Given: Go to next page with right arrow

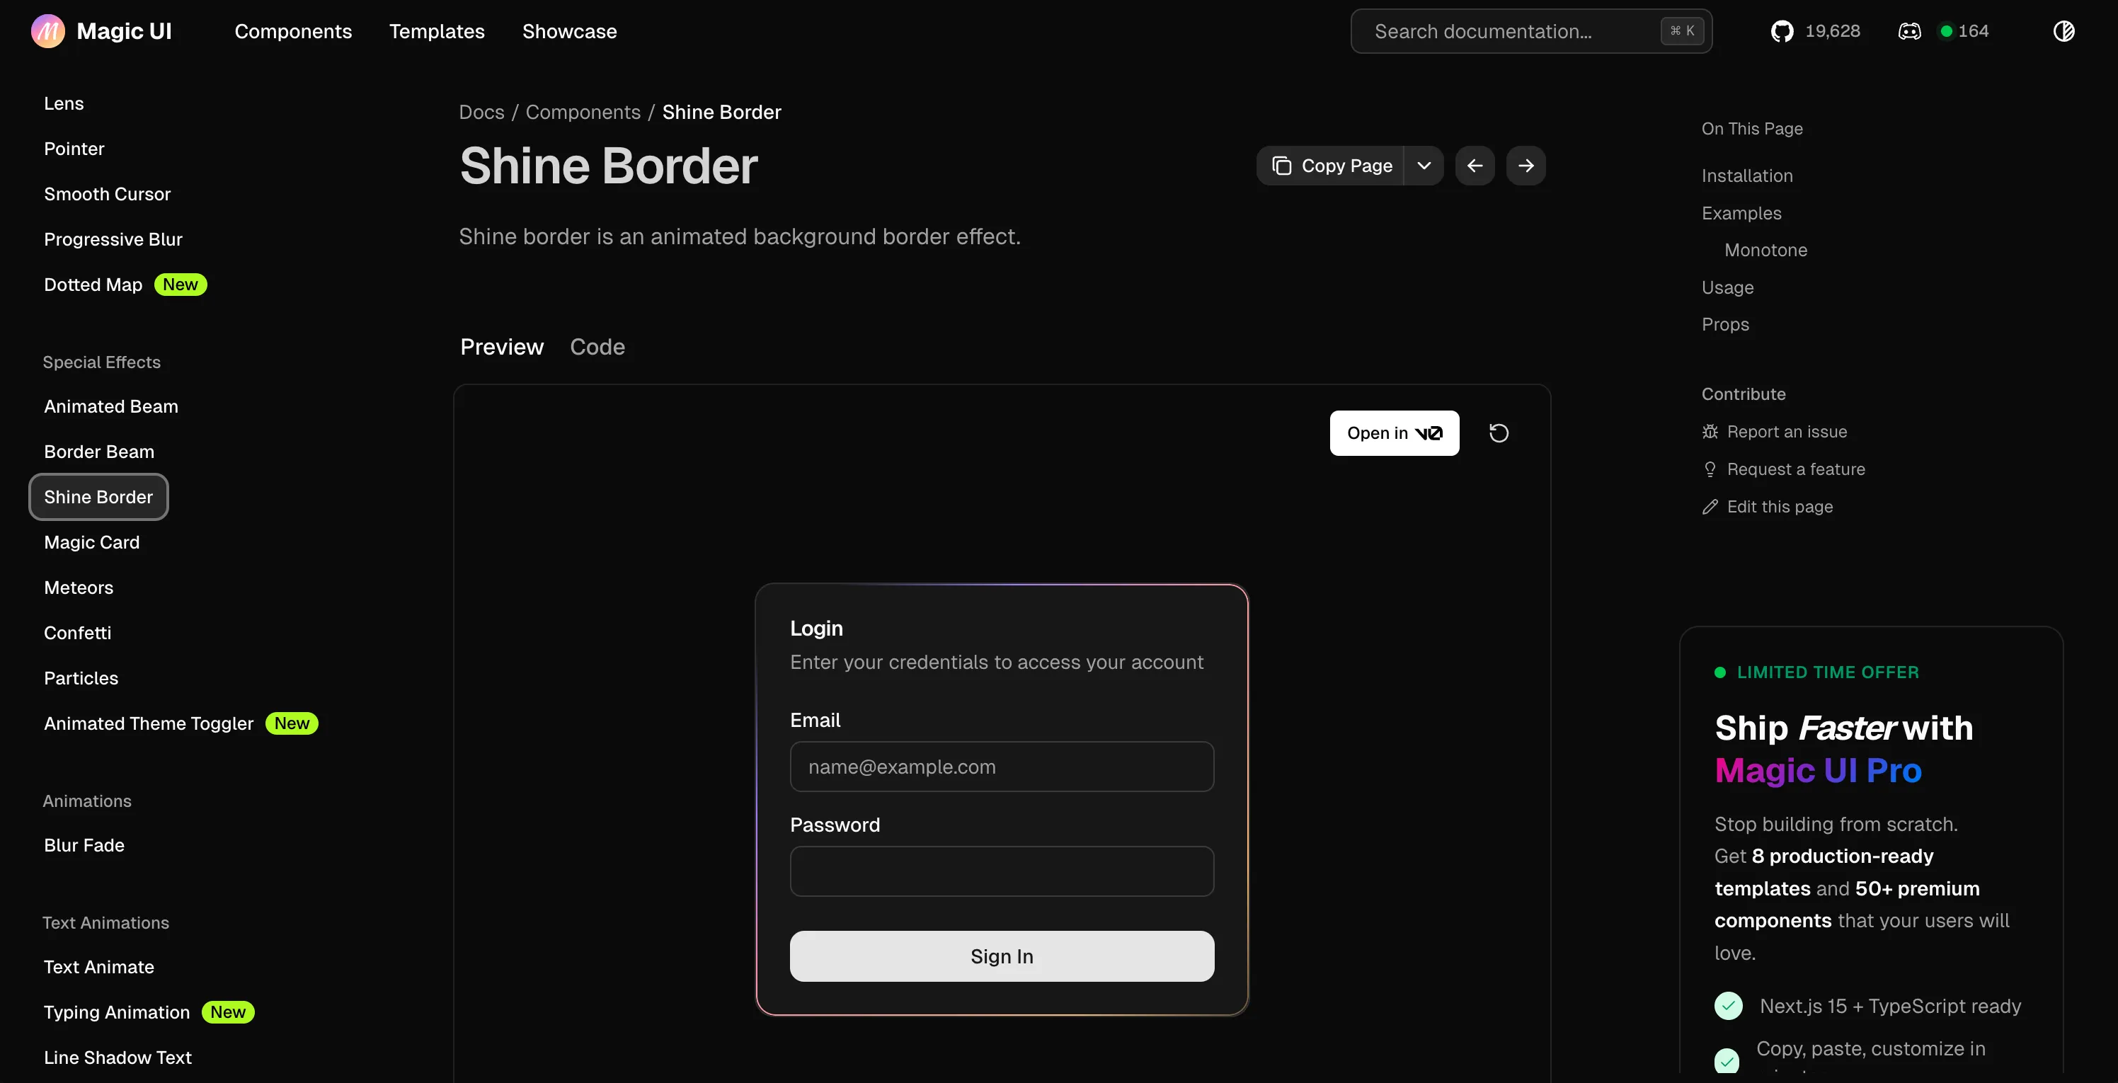Looking at the screenshot, I should point(1526,166).
